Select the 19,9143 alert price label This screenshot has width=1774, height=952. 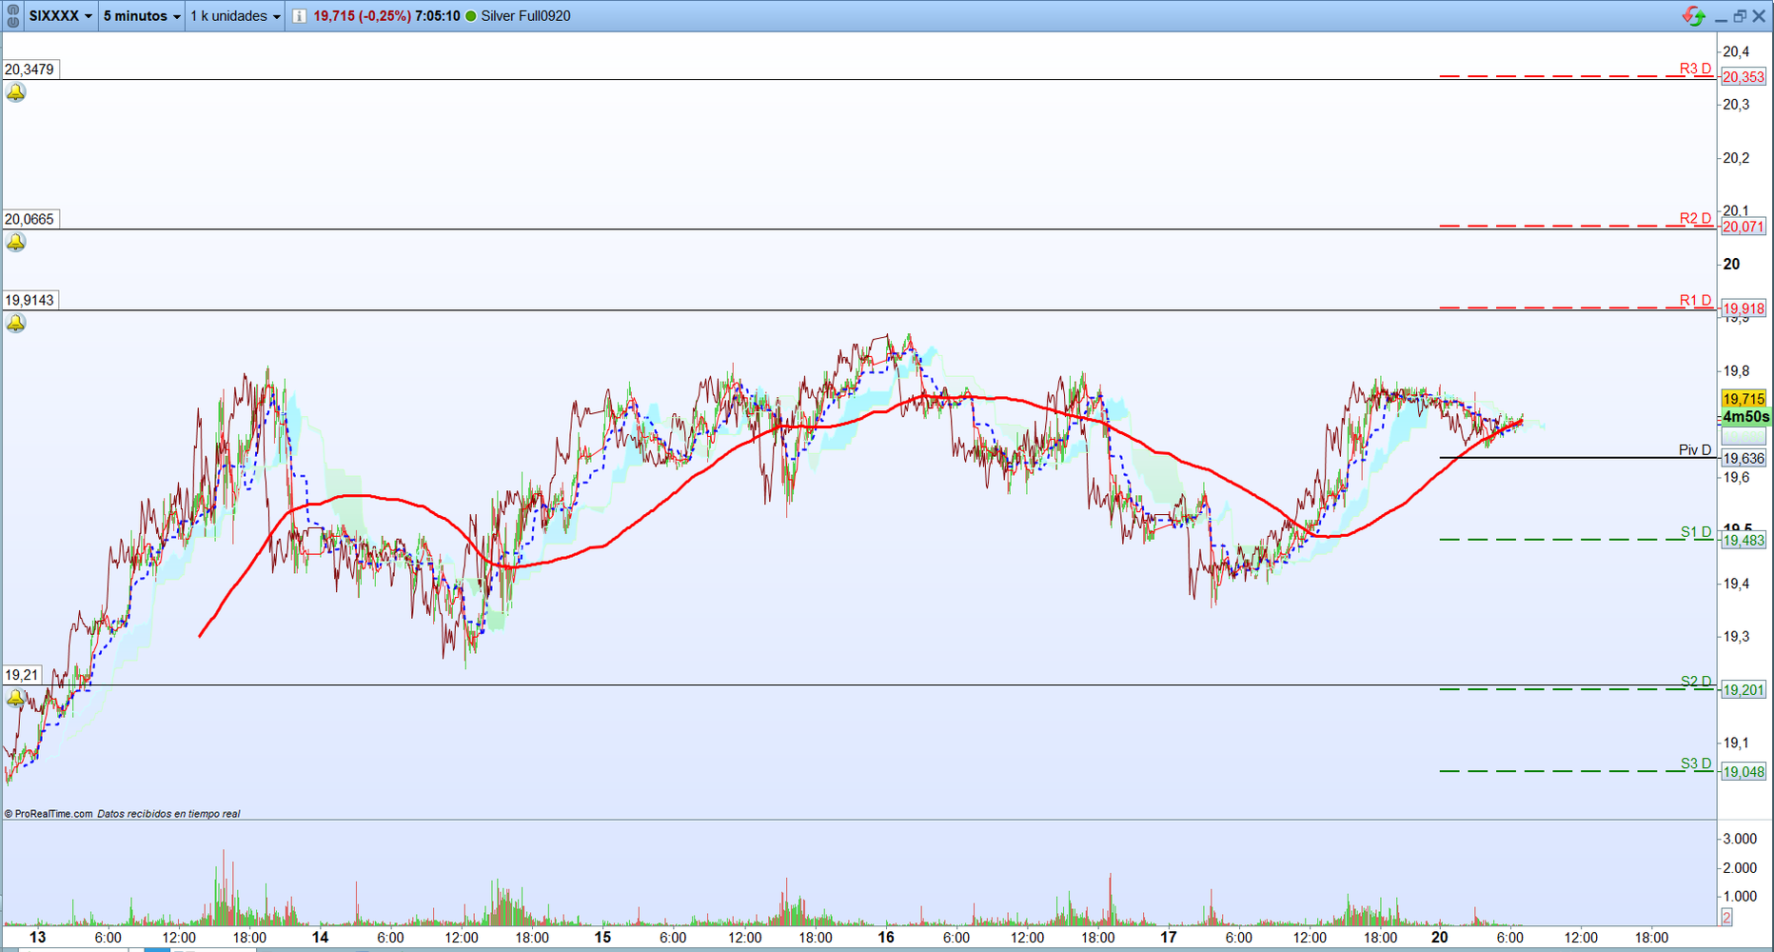[30, 300]
